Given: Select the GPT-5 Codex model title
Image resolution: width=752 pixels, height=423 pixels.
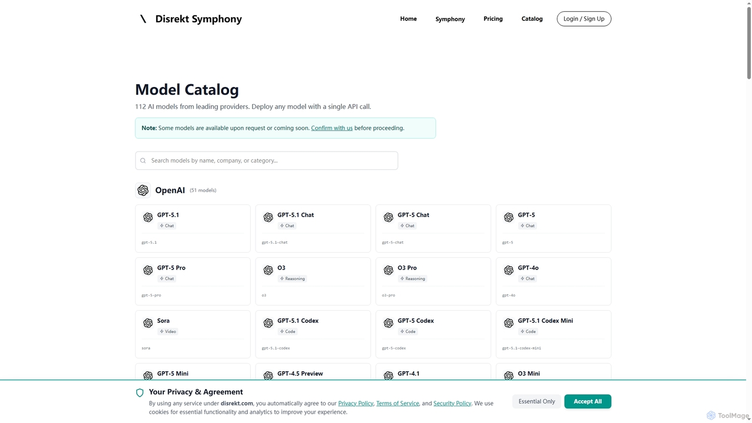Looking at the screenshot, I should tap(416, 321).
